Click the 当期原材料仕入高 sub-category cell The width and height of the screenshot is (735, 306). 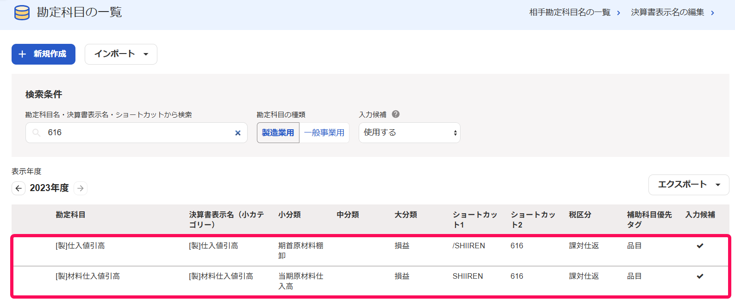[x=301, y=281]
